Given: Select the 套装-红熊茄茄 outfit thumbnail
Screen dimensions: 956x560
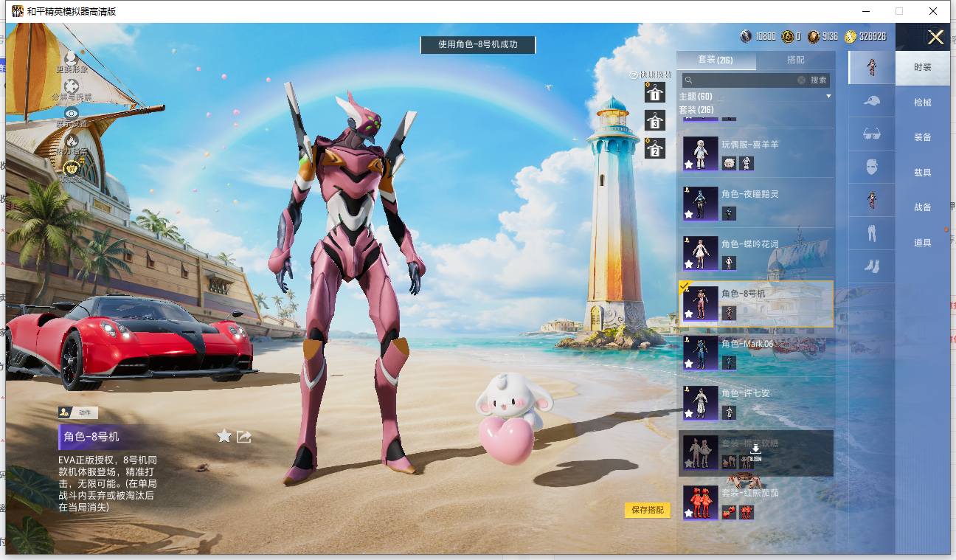Looking at the screenshot, I should click(x=700, y=502).
